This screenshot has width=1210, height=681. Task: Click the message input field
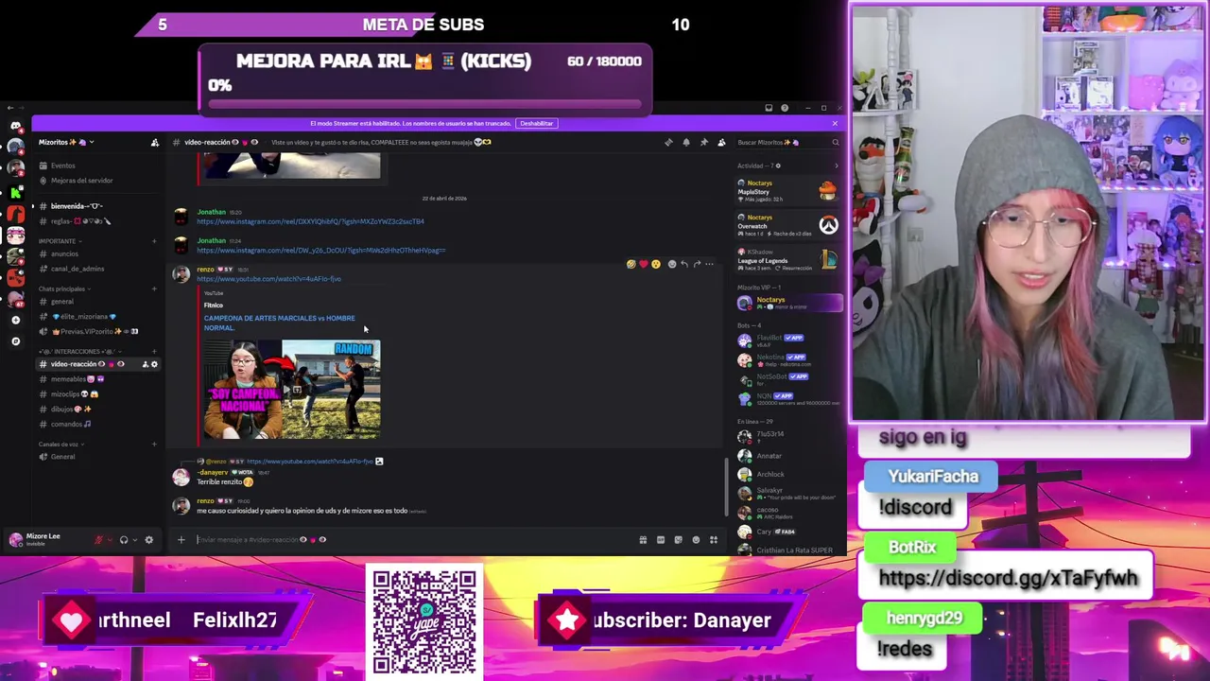(x=406, y=540)
